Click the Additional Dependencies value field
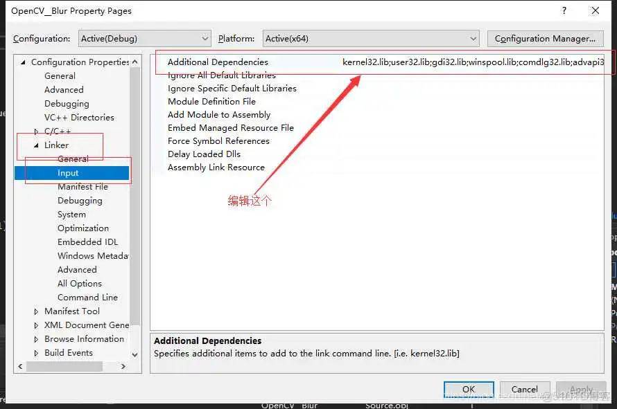Viewport: 617px width, 409px height. pos(471,62)
